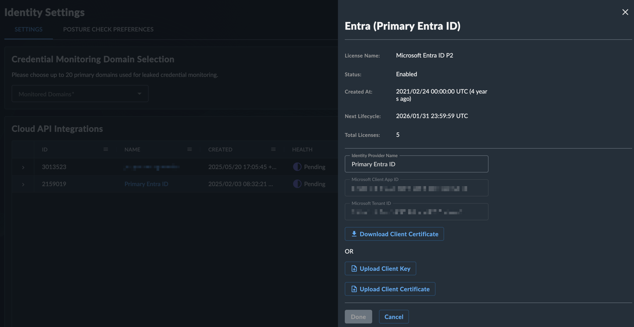Open the NAME column menu icon

pyautogui.click(x=190, y=149)
